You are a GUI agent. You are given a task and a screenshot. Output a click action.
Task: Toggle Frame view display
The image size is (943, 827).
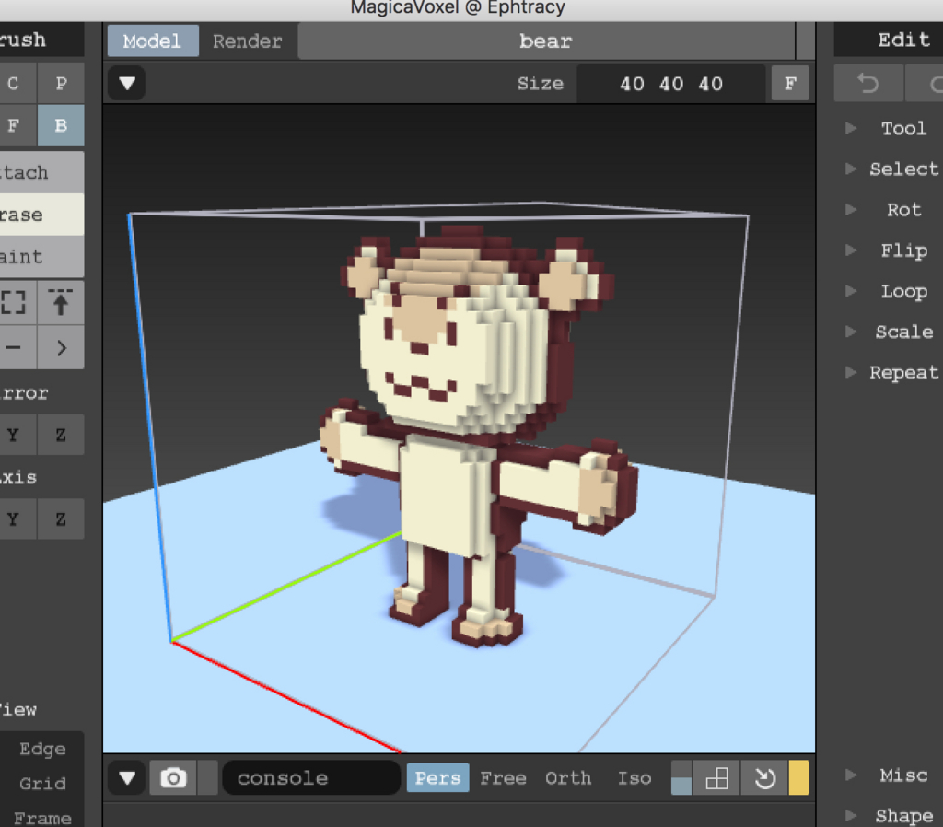click(x=42, y=817)
